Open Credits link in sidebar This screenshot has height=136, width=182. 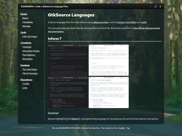point(26,84)
